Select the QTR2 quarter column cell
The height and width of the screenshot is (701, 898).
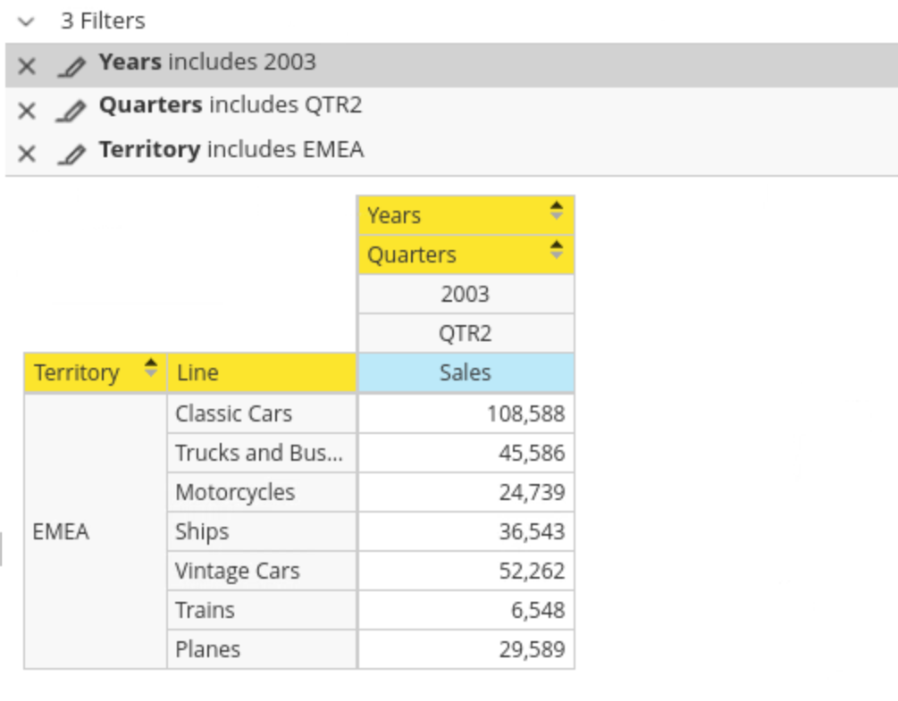pos(465,333)
